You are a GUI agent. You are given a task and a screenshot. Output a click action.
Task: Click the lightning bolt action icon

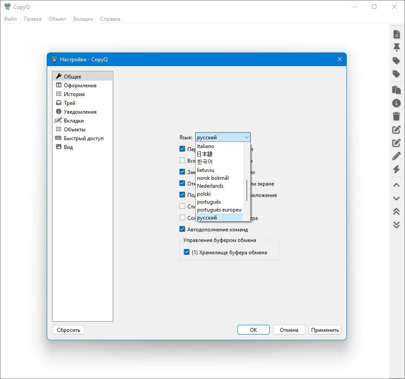tap(397, 169)
